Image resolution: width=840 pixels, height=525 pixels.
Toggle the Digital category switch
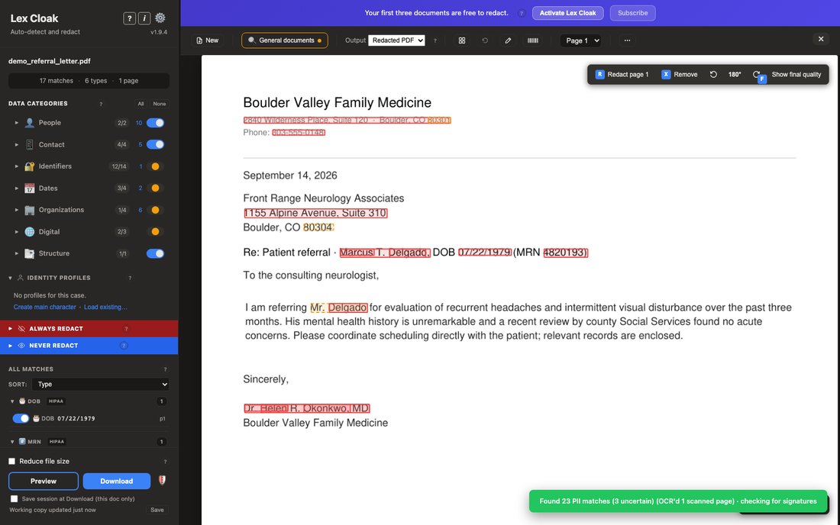point(155,232)
